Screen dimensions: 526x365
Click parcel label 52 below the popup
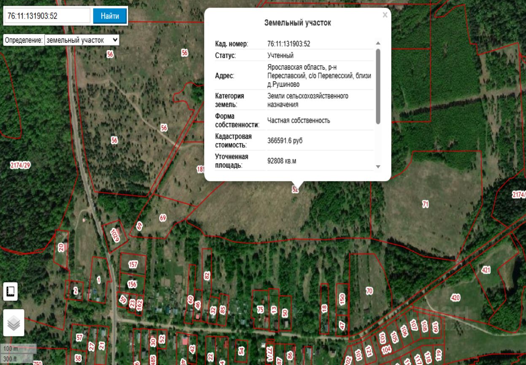295,190
